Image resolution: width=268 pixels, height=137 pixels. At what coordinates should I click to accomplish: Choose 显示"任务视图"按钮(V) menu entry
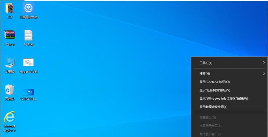pos(229,90)
